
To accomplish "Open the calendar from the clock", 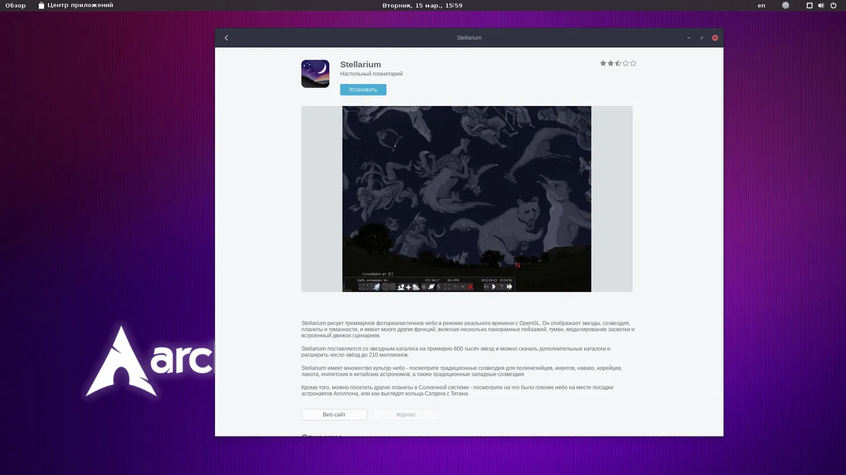I will tap(422, 6).
